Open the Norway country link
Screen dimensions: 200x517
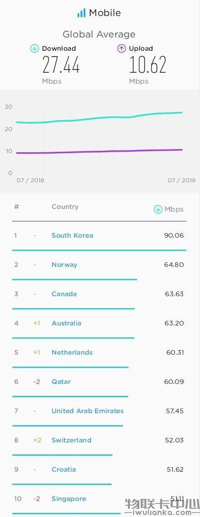[64, 265]
